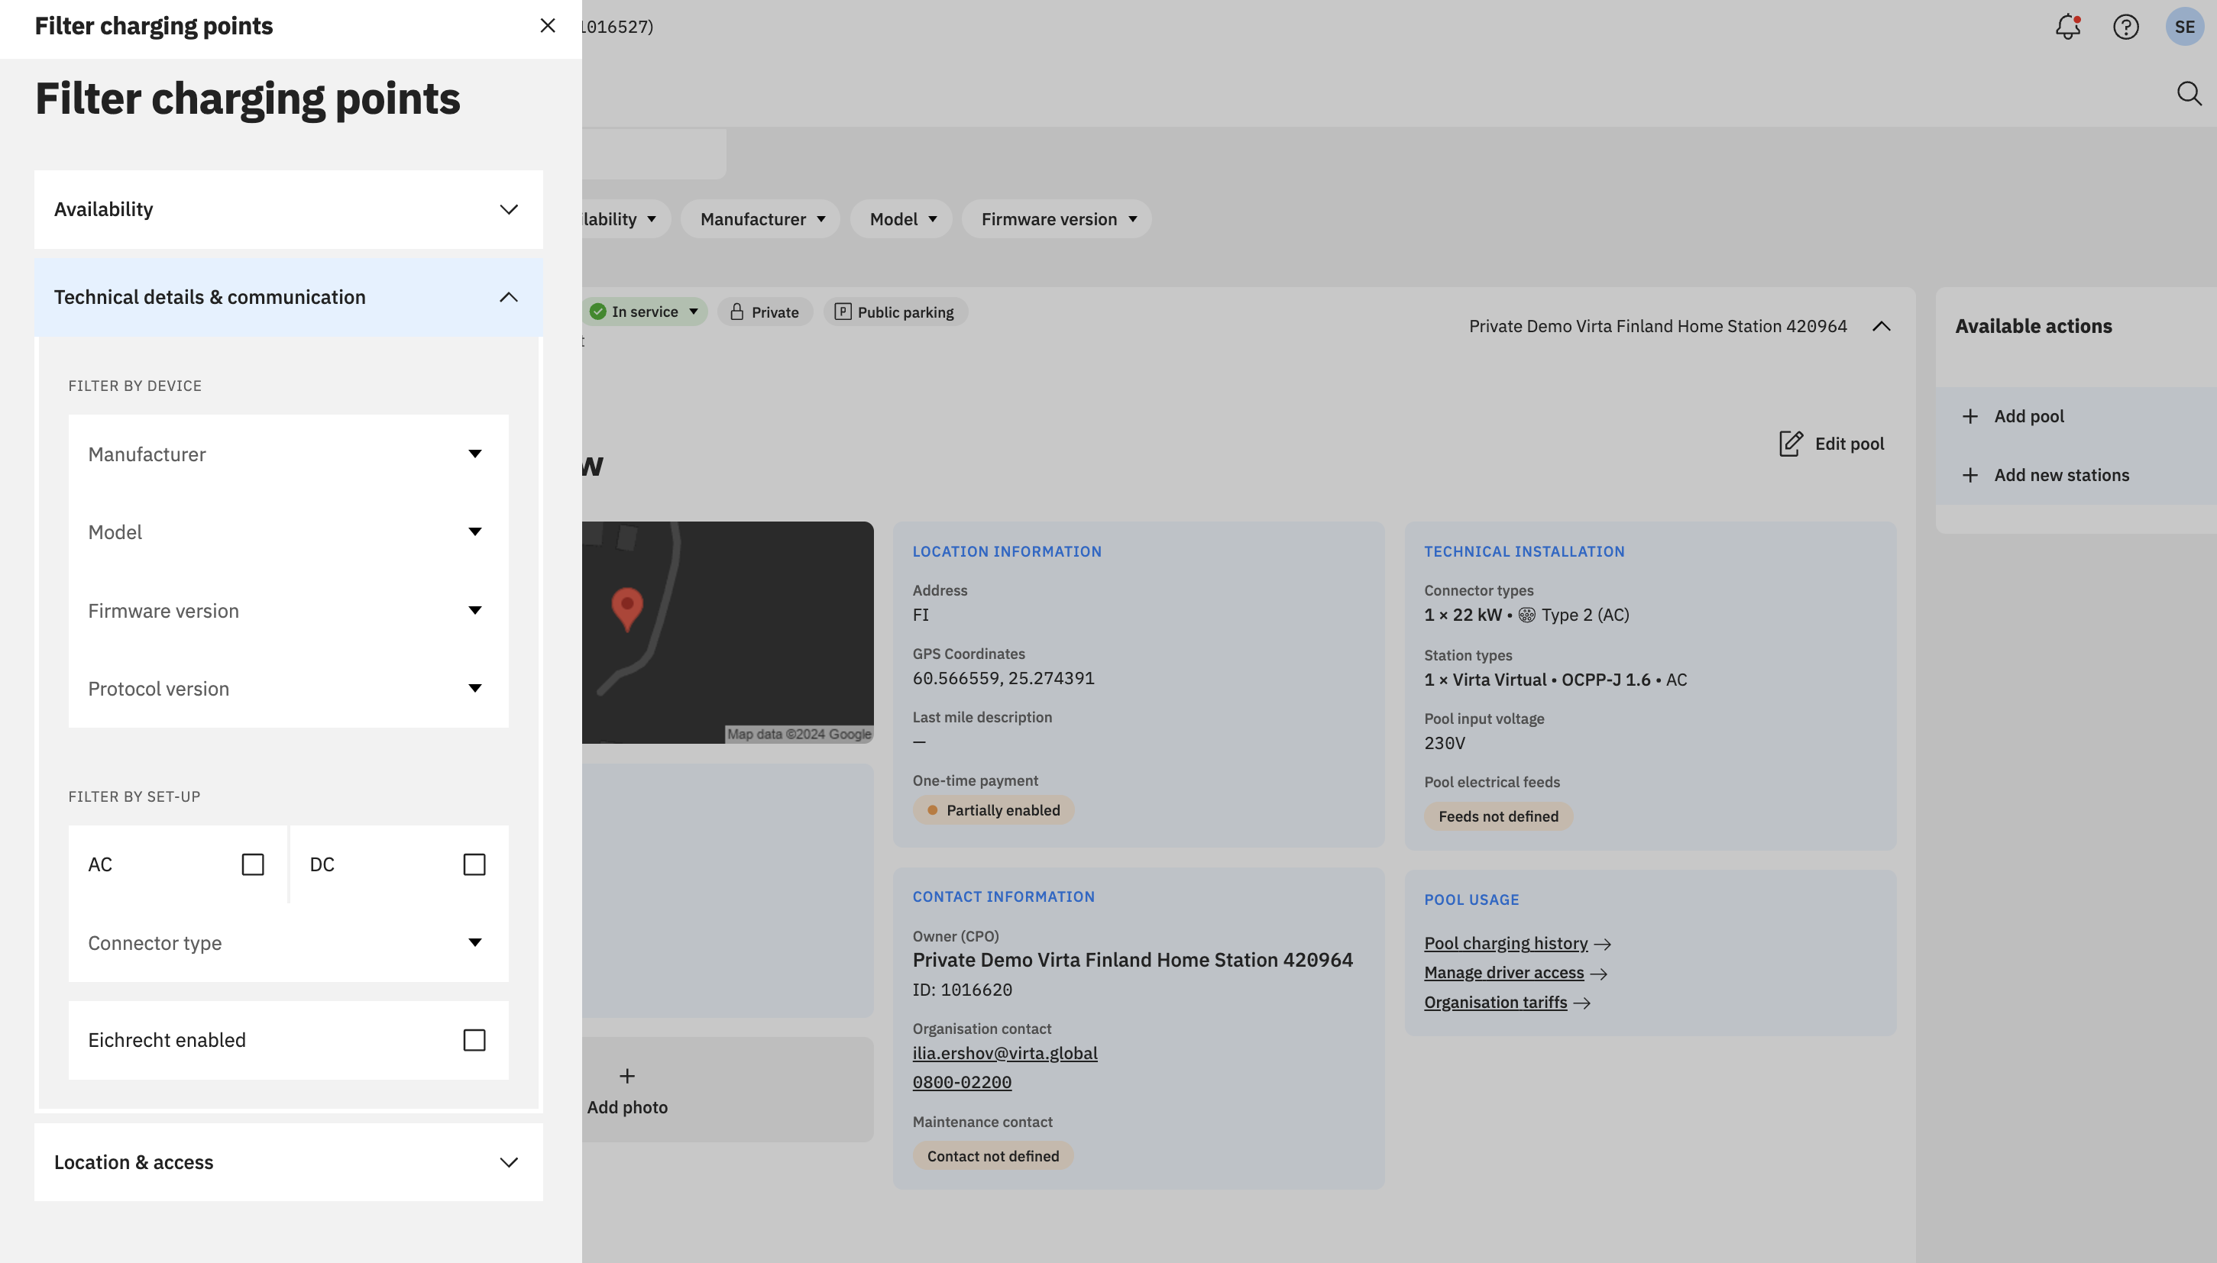2217x1263 pixels.
Task: Open the Manufacturer dropdown in filter panel
Action: coord(289,454)
